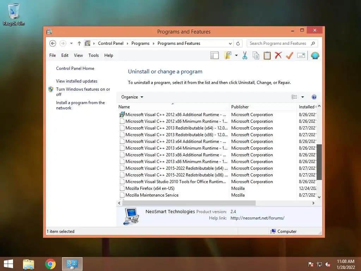Screen dimensions: 361x271
Task: Select Microsoft Visual C++ 2012 x86 Minimum Runtime
Action: pos(173,121)
